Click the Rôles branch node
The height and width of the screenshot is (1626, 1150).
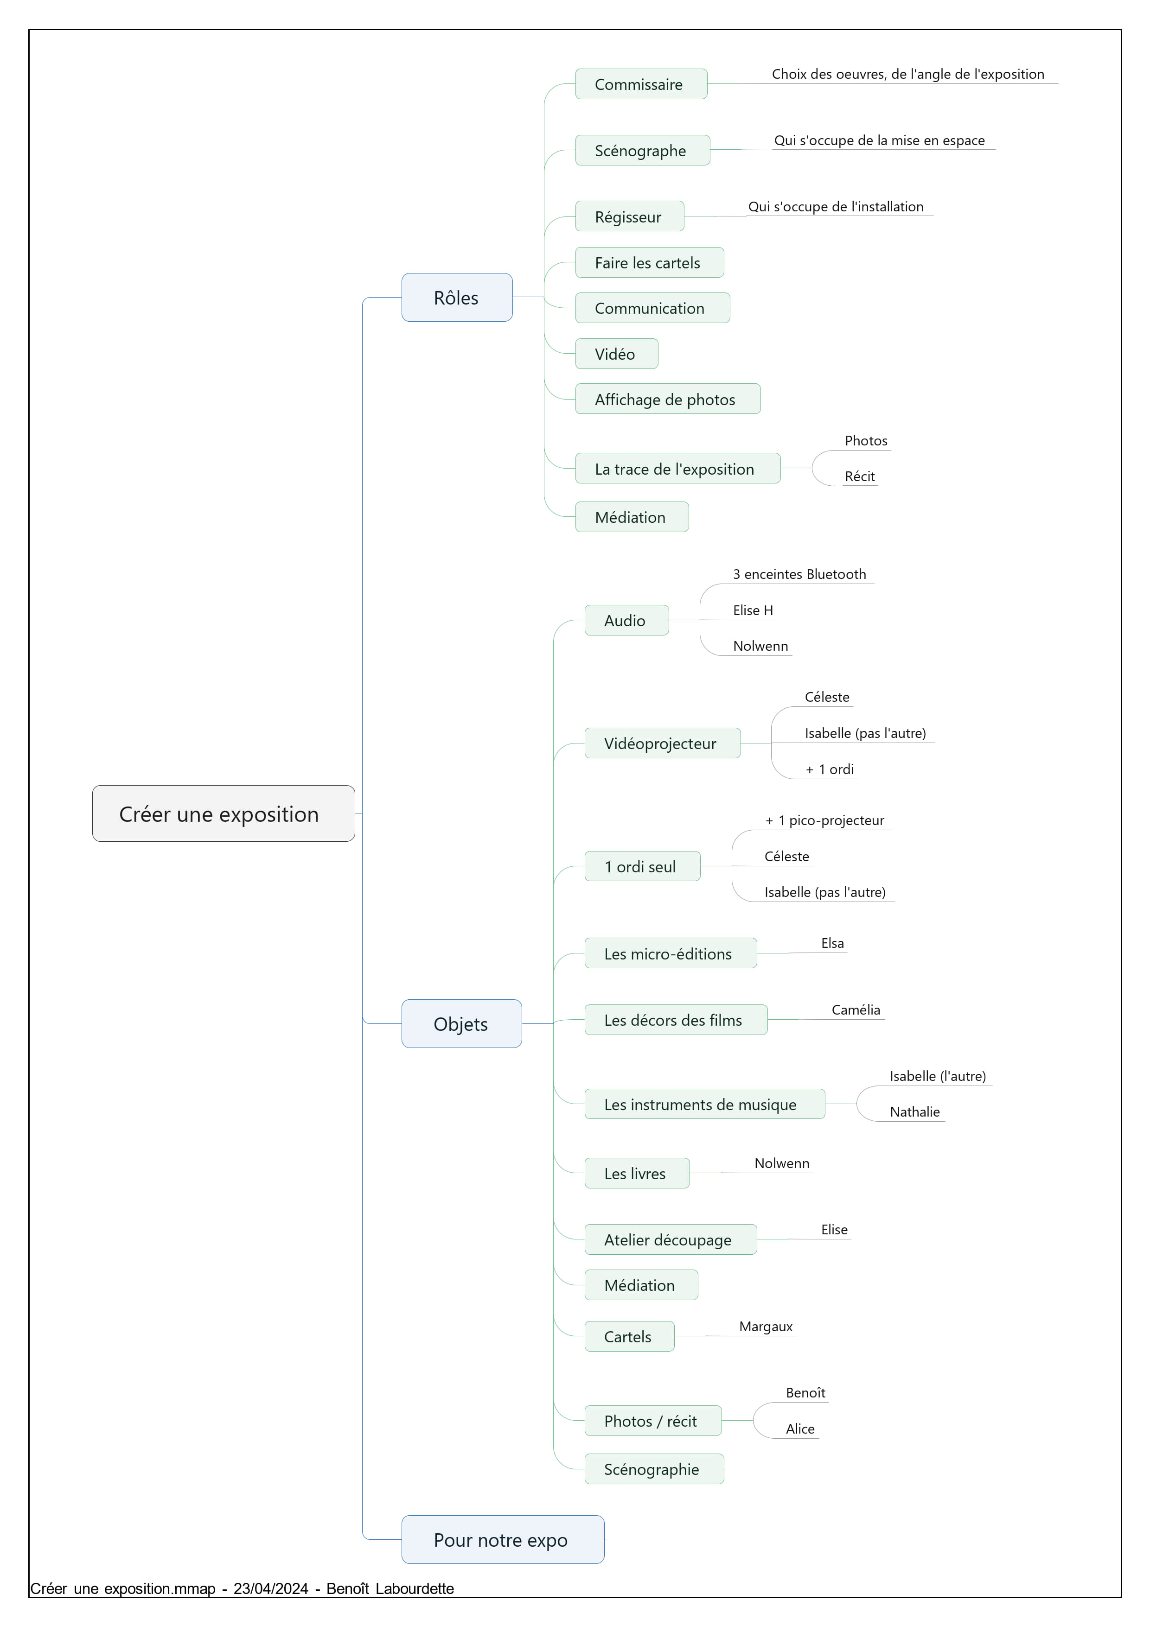(x=457, y=298)
